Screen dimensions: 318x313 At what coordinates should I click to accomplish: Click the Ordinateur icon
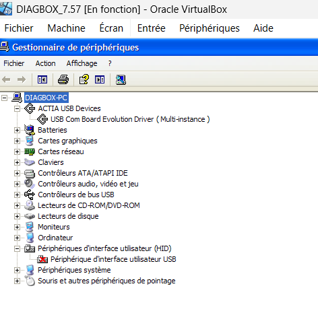(x=30, y=238)
